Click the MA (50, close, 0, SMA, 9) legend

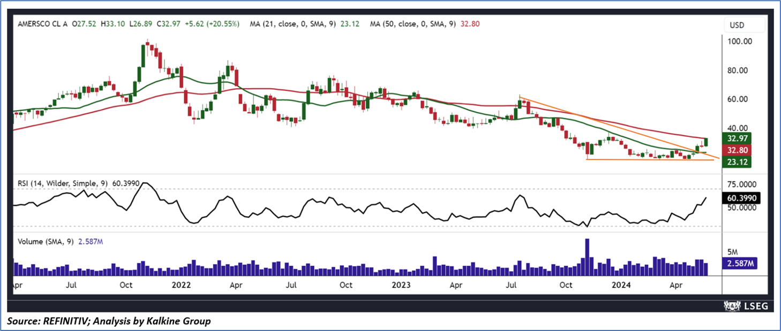[x=413, y=24]
